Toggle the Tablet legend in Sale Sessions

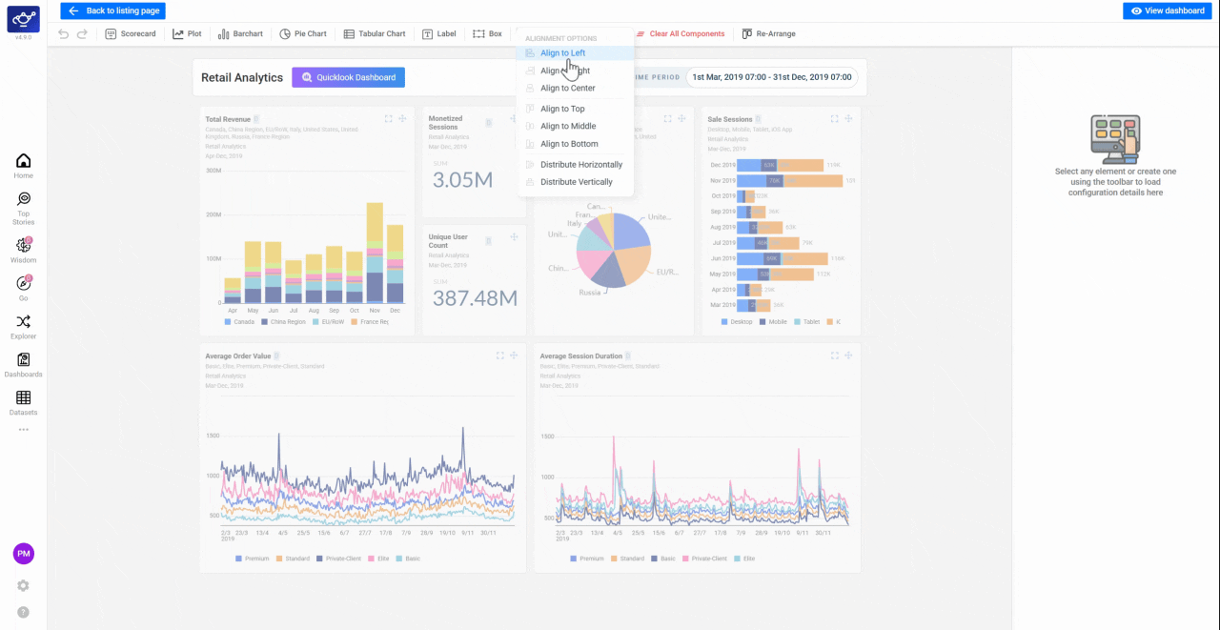[806, 322]
